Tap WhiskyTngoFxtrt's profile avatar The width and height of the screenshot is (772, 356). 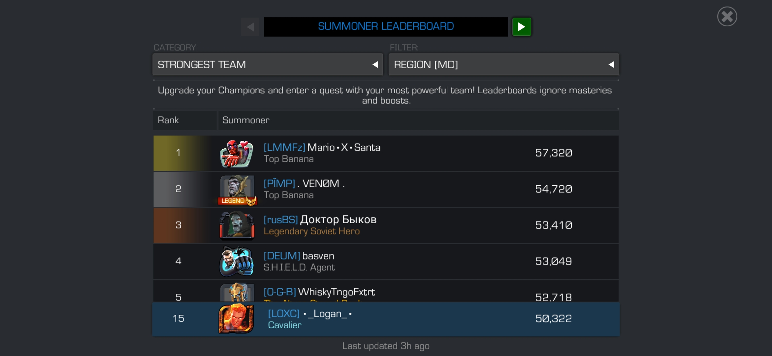[x=237, y=292]
